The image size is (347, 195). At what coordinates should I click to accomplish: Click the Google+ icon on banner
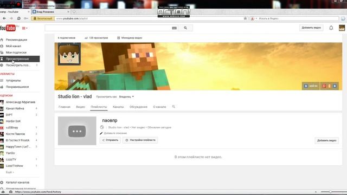coord(324,86)
